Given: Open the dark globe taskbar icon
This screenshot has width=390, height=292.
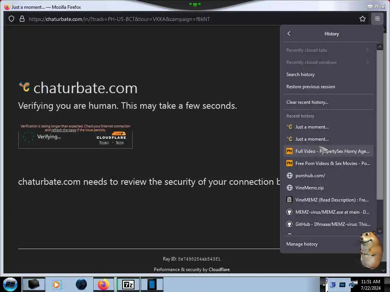Looking at the screenshot, I should (81, 284).
